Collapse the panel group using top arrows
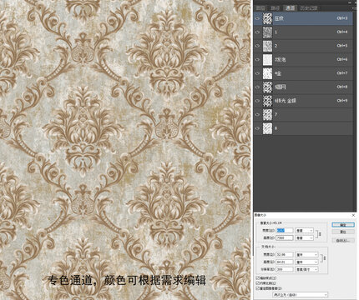 coord(351,2)
